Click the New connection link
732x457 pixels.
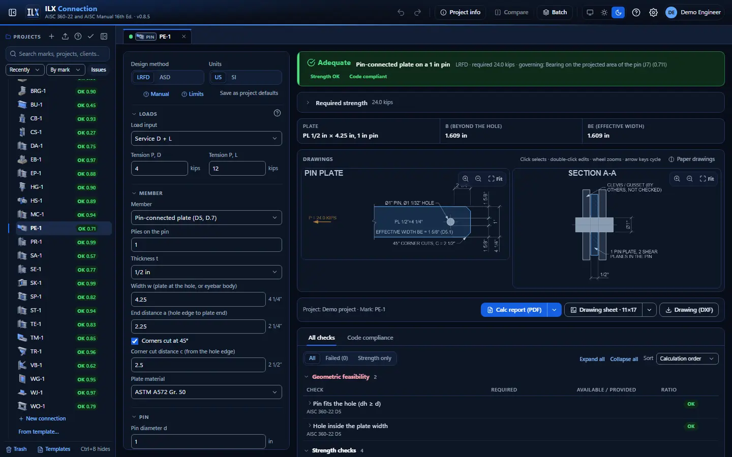click(x=42, y=419)
